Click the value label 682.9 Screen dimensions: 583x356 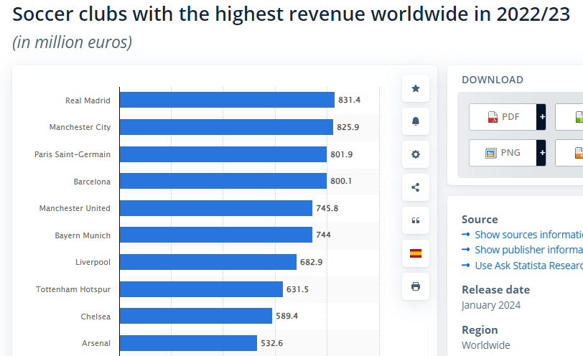pyautogui.click(x=311, y=262)
